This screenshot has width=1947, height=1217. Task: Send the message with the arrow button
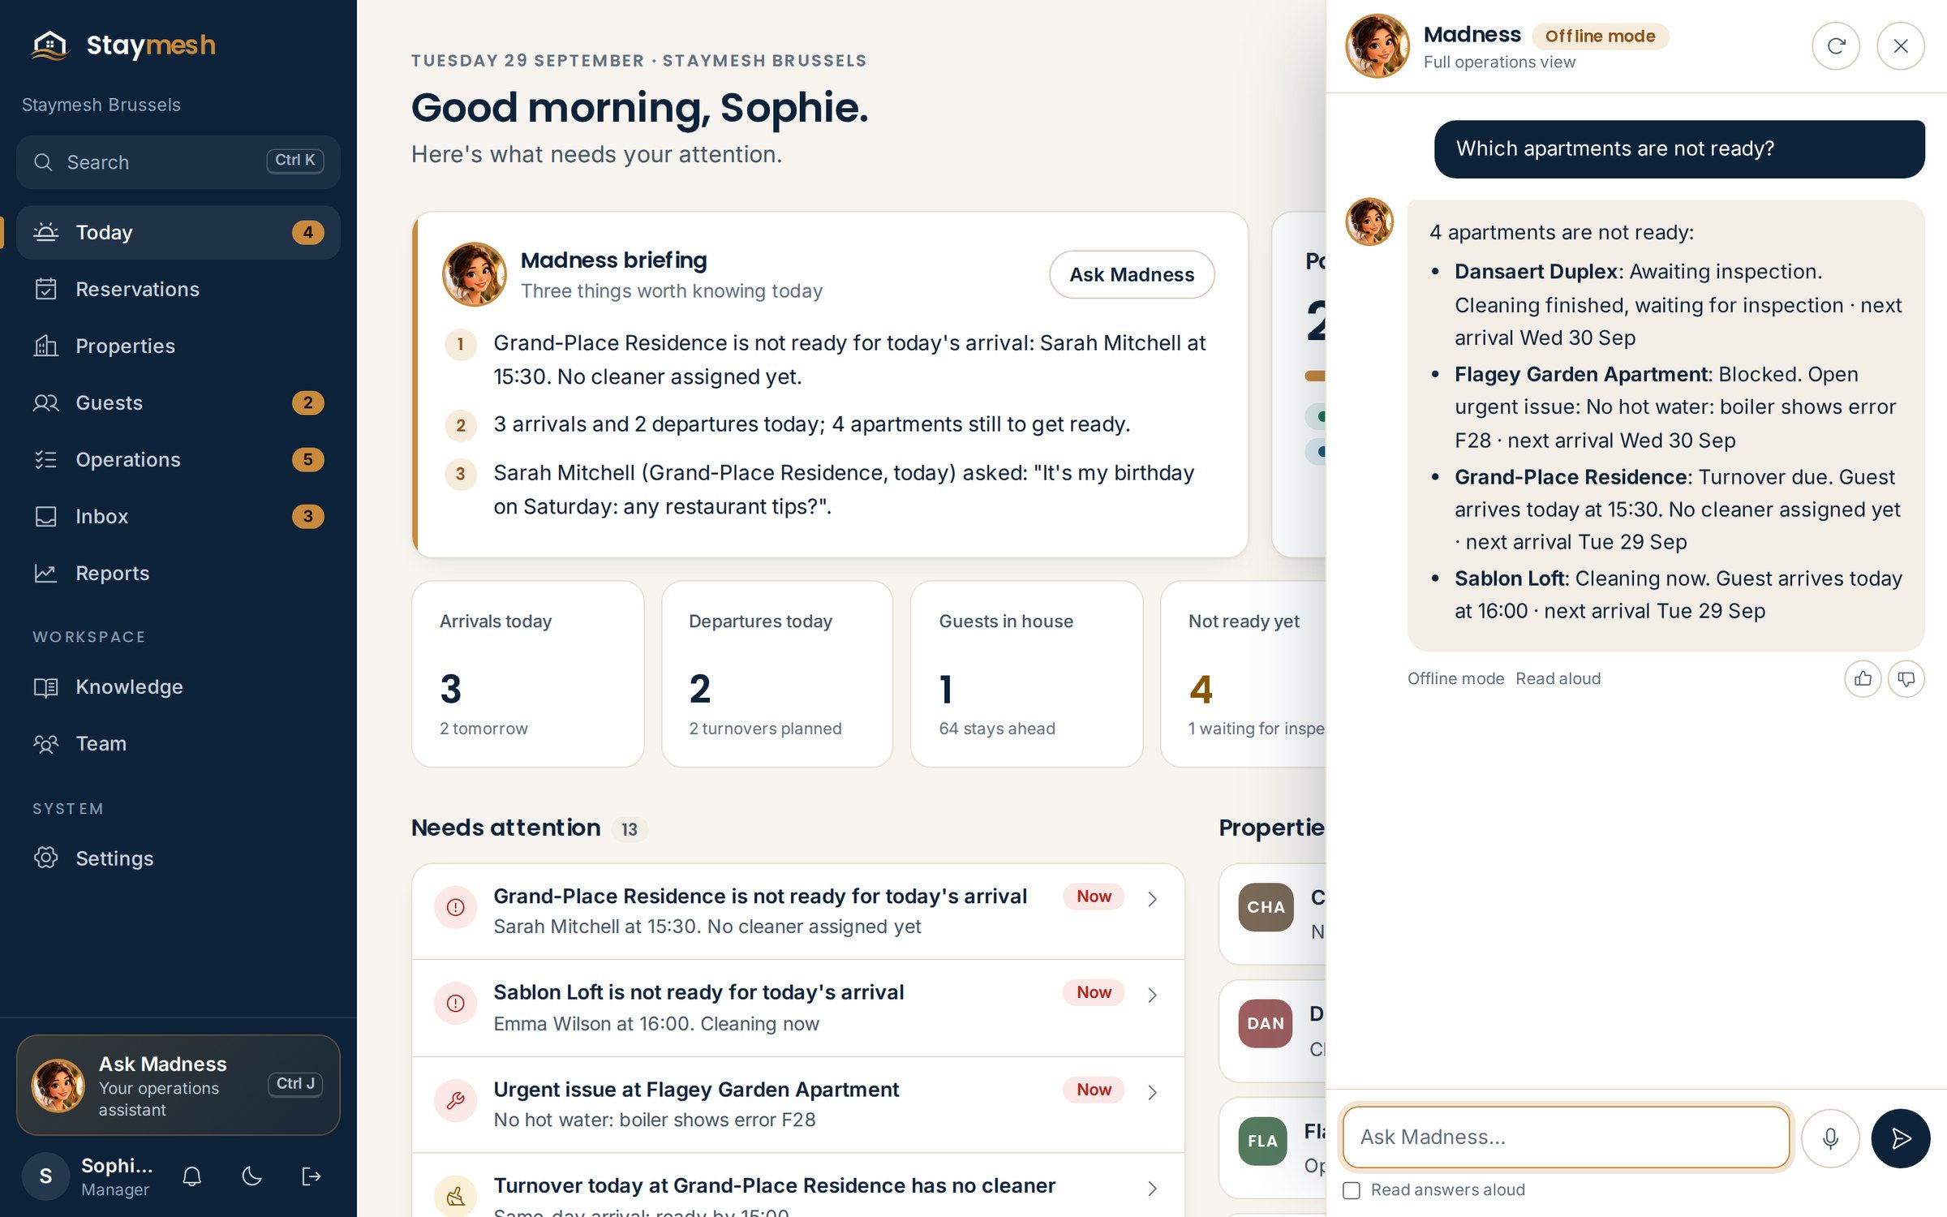[x=1901, y=1138]
